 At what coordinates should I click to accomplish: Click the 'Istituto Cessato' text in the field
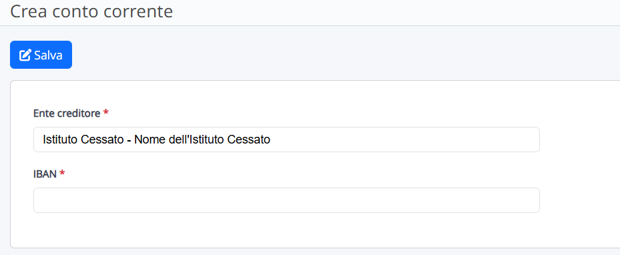83,140
